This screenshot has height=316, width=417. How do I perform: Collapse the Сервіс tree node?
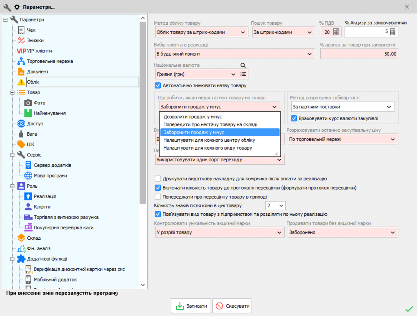pyautogui.click(x=12, y=155)
